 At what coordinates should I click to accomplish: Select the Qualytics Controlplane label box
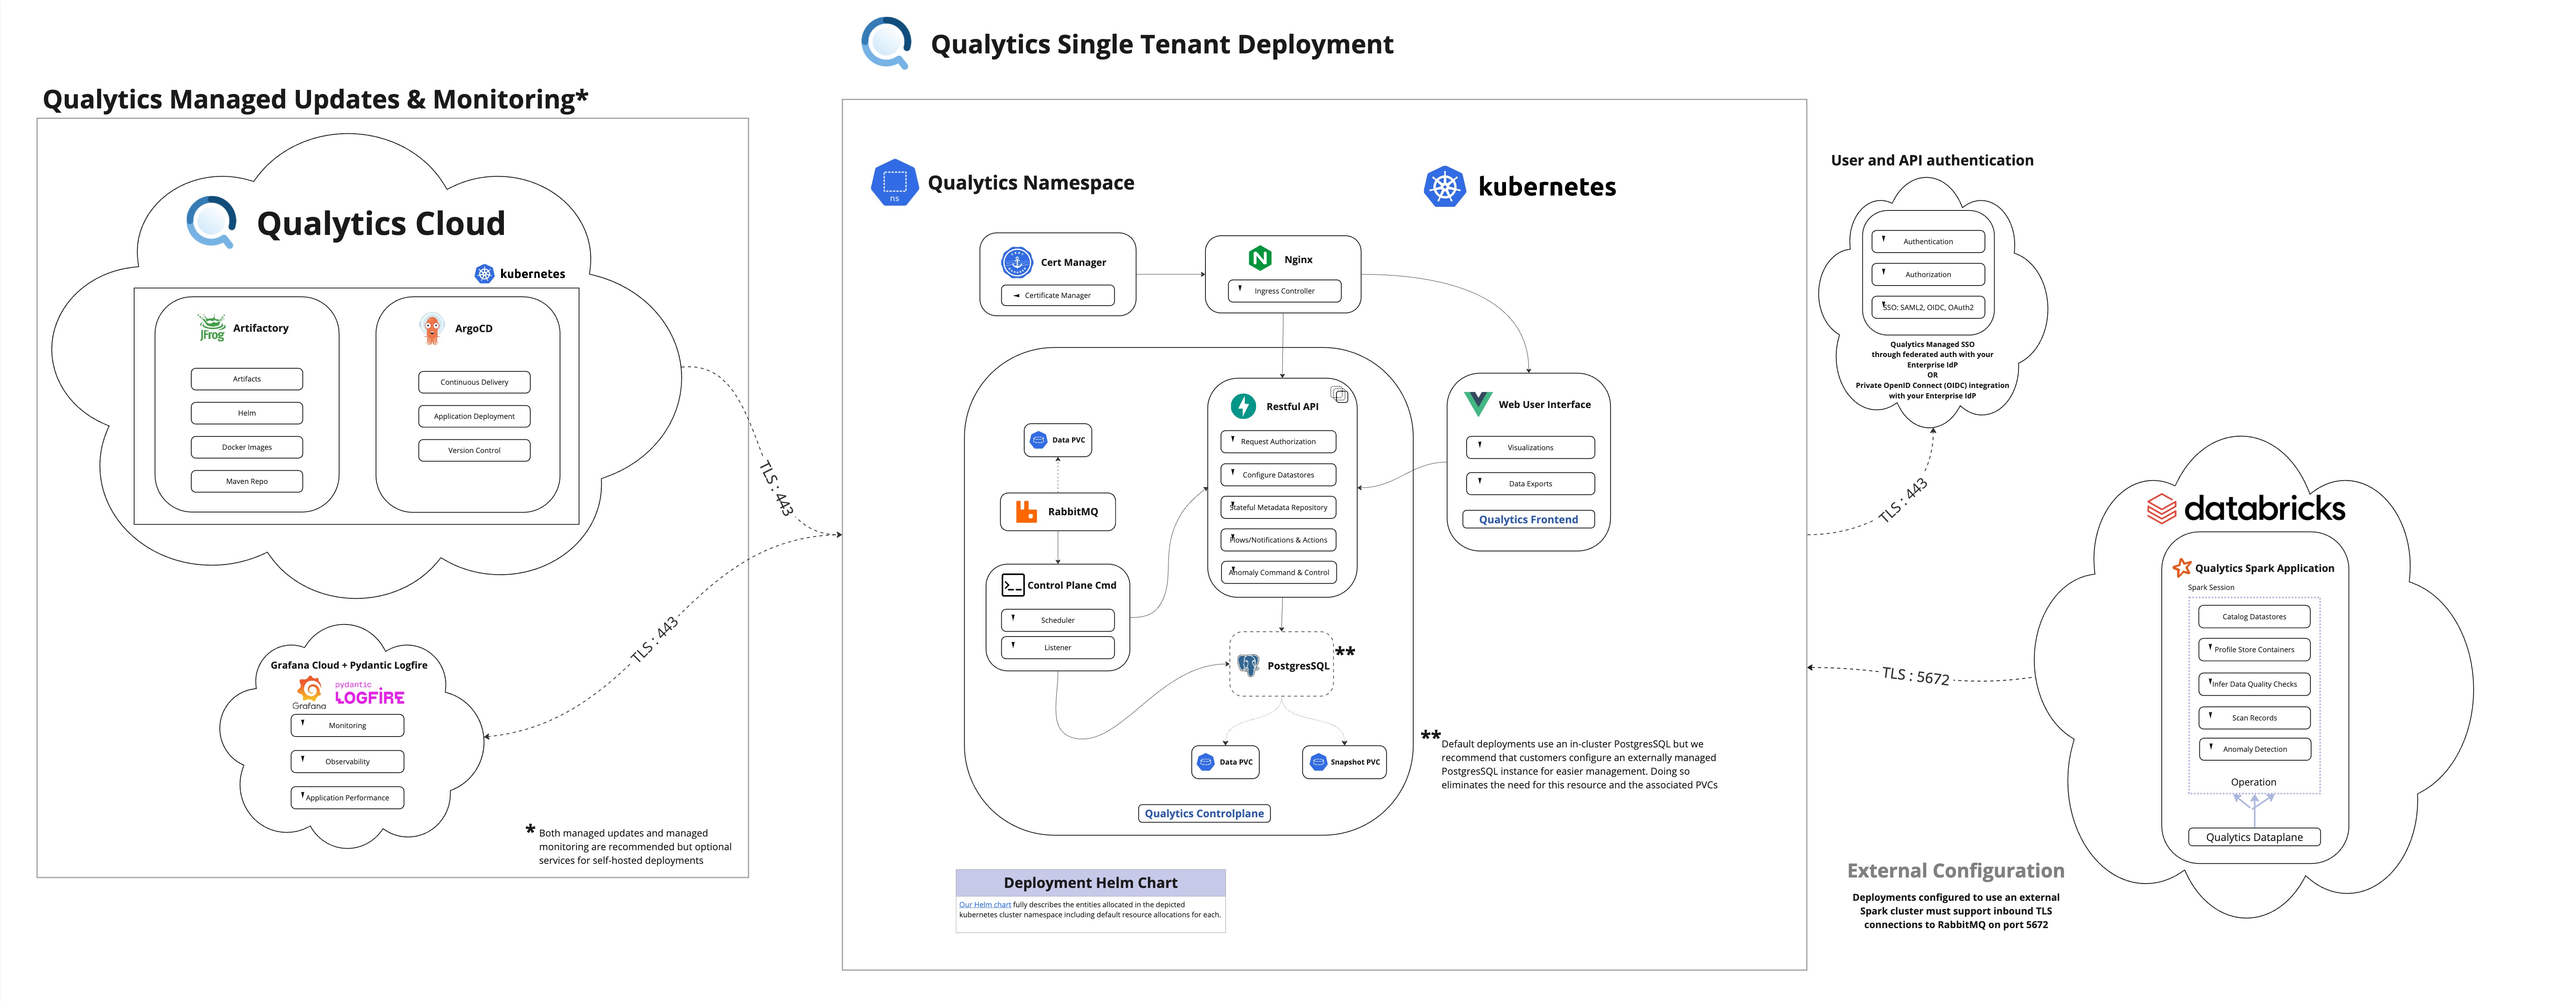click(1204, 813)
